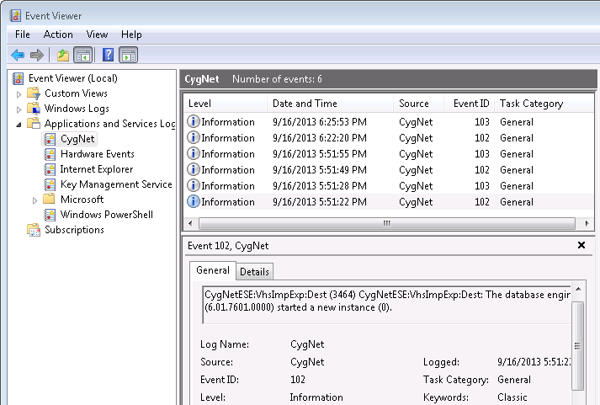Screen dimensions: 600x405
Task: Click the Microsoft folder icon
Action: click(x=49, y=199)
